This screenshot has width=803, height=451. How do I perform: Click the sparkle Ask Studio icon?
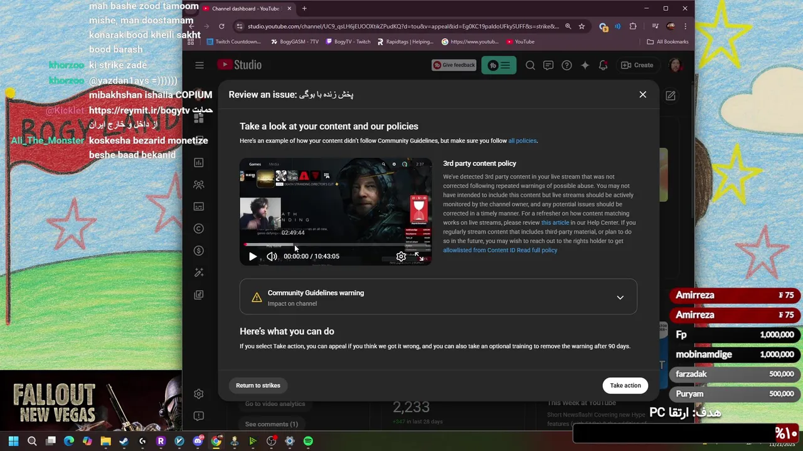click(585, 65)
